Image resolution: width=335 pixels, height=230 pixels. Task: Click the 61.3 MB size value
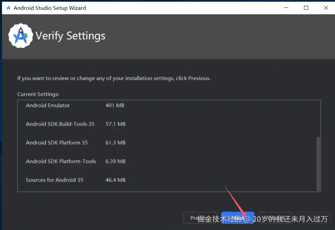click(x=116, y=143)
